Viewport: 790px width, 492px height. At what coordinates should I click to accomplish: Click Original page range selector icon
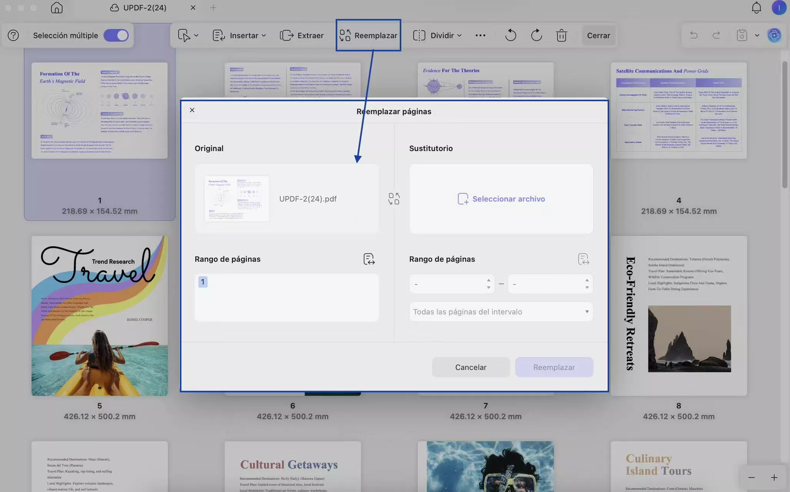click(369, 259)
